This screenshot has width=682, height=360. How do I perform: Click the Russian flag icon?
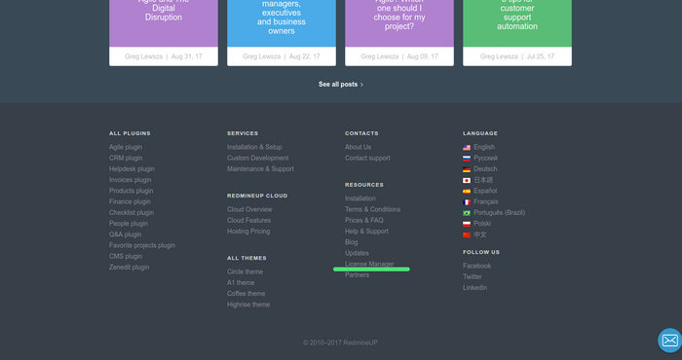(467, 159)
